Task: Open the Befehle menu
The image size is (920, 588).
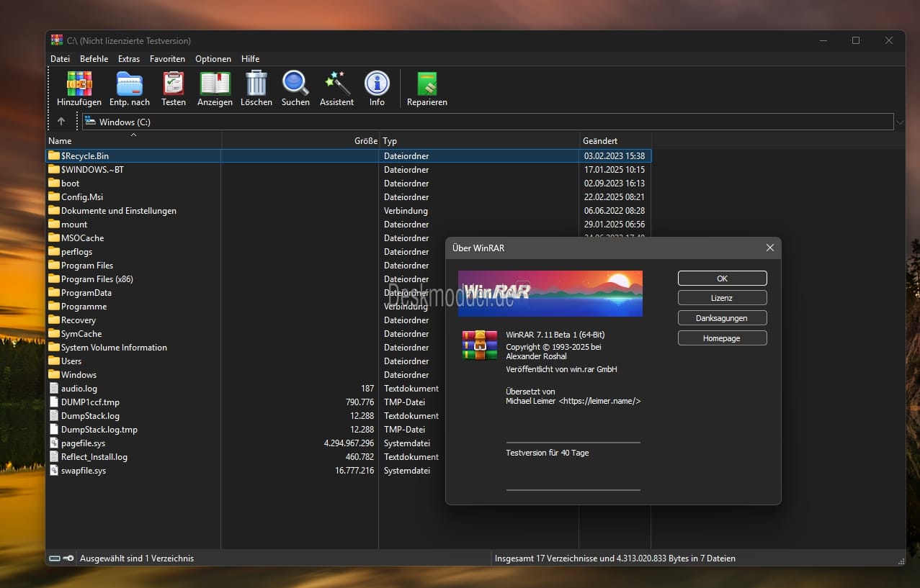Action: (x=94, y=59)
